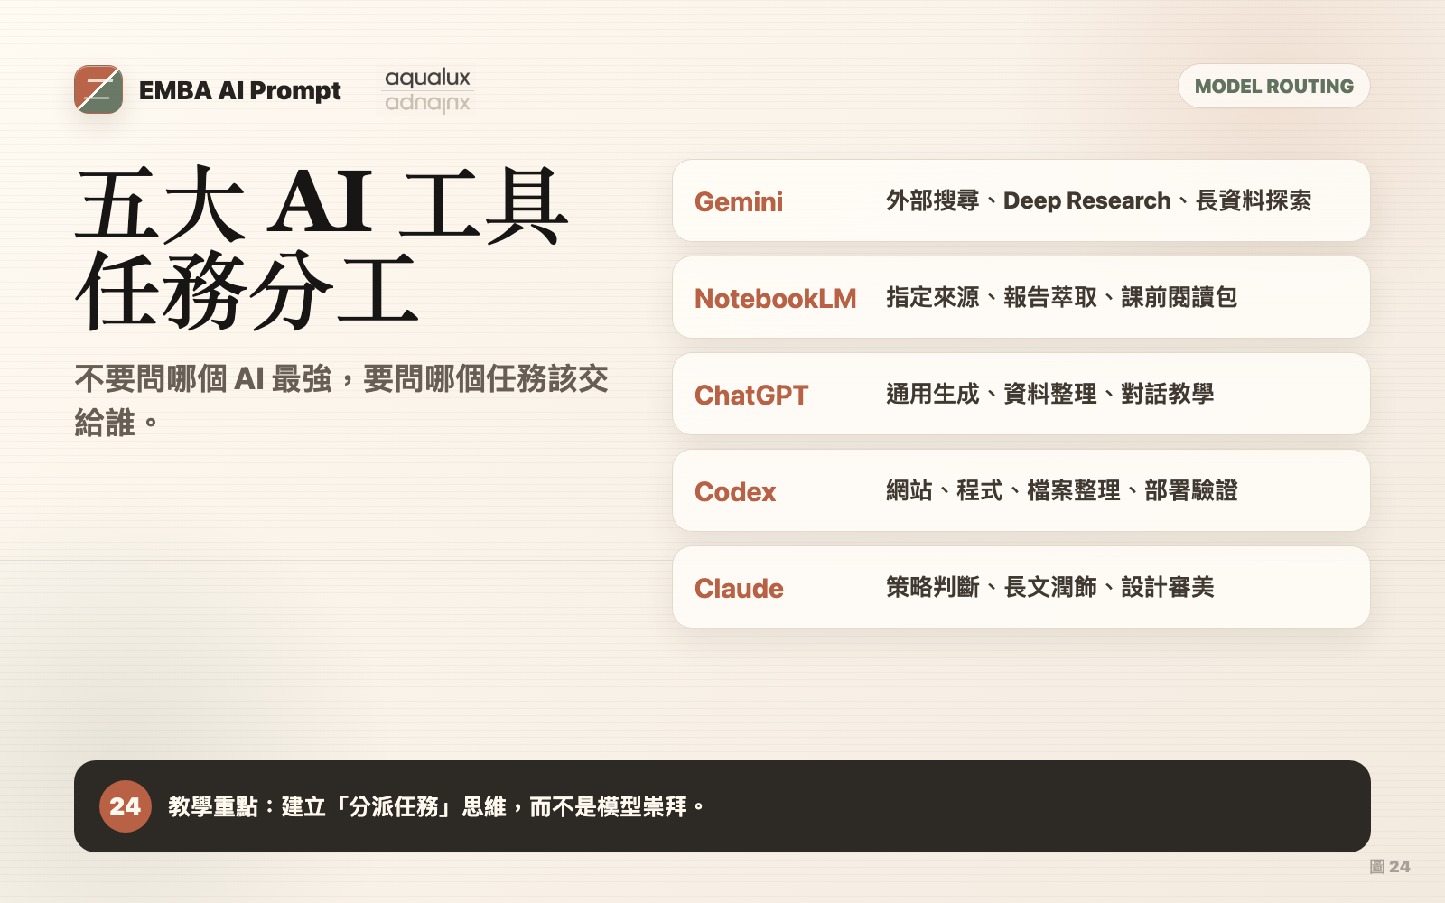Select the ChatGPT card
Viewport: 1445px width, 903px height.
coord(1021,394)
